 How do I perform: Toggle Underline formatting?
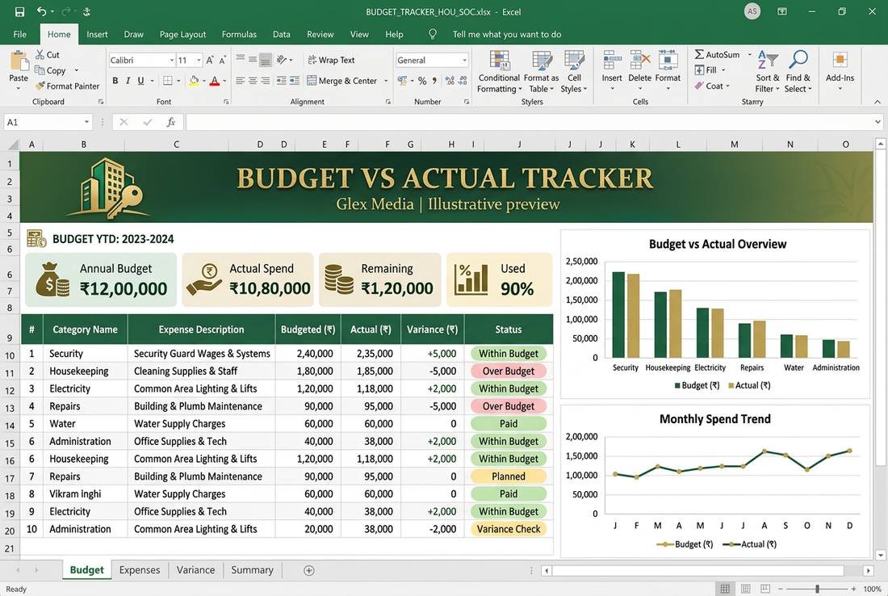tap(140, 81)
